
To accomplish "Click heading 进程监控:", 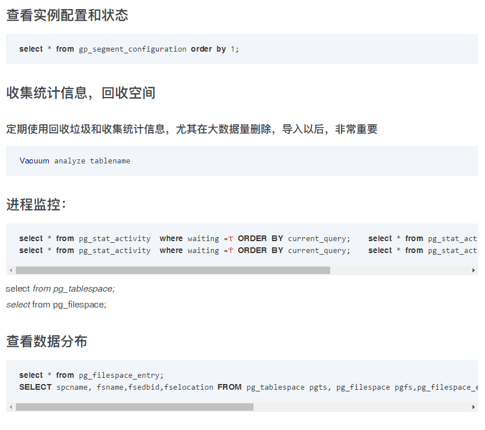I will tap(36, 204).
